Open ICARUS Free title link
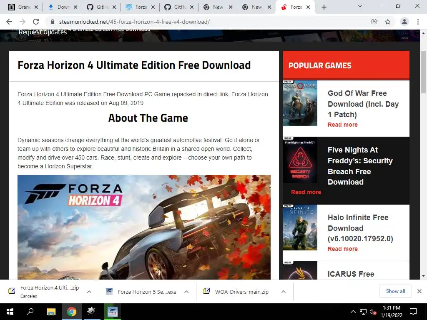427x320 pixels. coord(351,274)
